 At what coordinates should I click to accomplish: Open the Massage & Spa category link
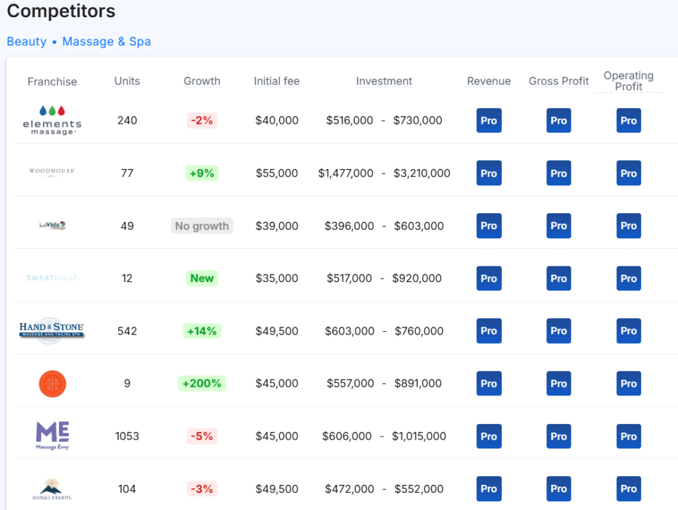click(107, 42)
